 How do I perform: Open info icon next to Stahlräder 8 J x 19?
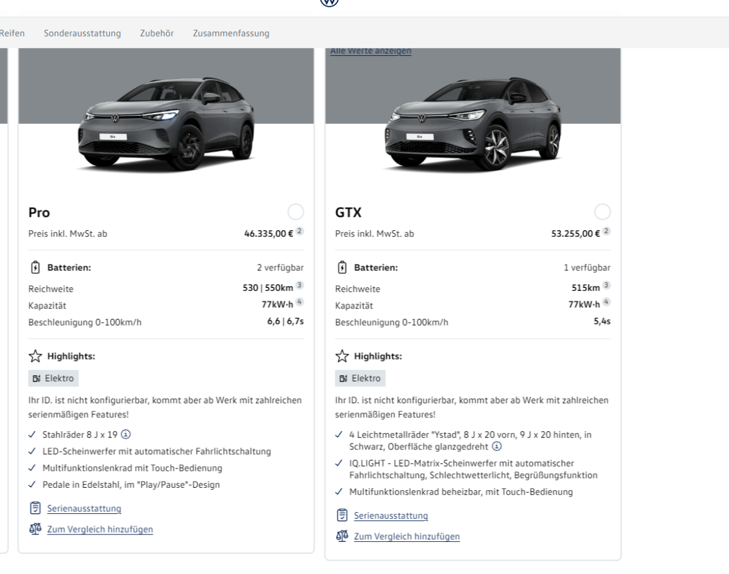pos(126,434)
